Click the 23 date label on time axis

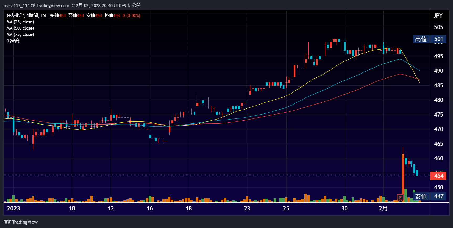click(x=247, y=208)
